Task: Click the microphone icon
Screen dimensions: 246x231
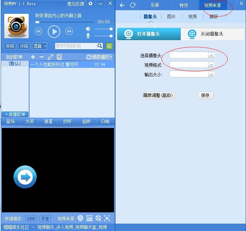Action: (x=88, y=36)
